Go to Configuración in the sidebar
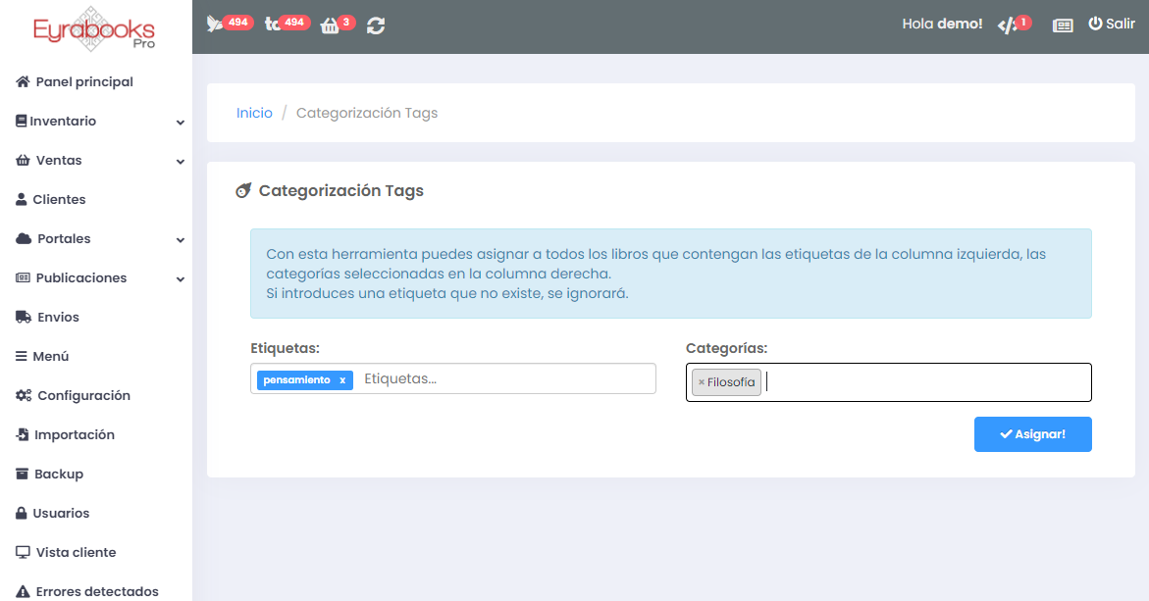This screenshot has height=601, width=1149. (x=83, y=396)
